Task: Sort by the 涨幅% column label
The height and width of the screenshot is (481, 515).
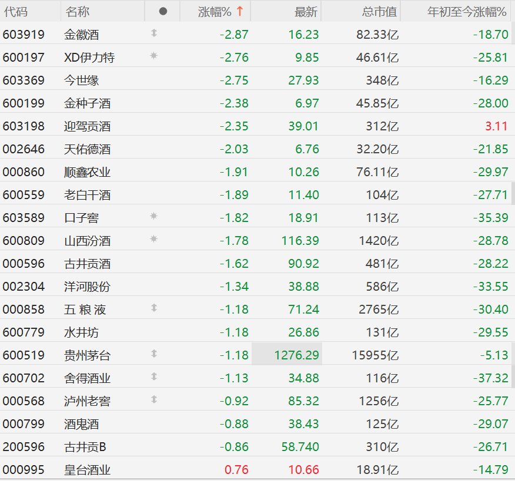Action: coord(215,12)
